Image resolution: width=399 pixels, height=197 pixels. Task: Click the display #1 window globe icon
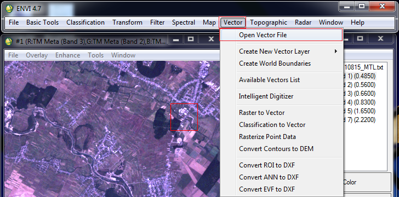point(9,40)
